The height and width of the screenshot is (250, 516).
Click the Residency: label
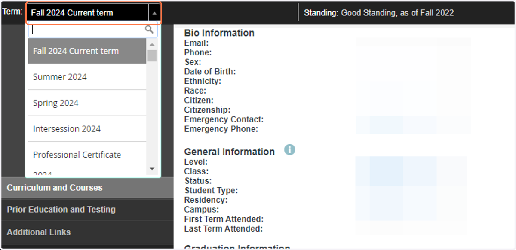click(206, 200)
